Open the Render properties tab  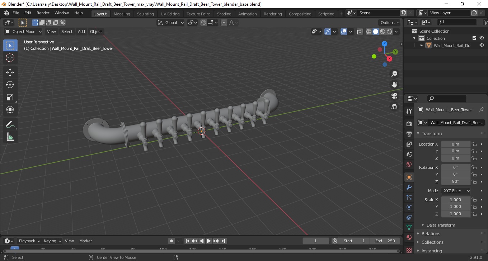coord(409,124)
